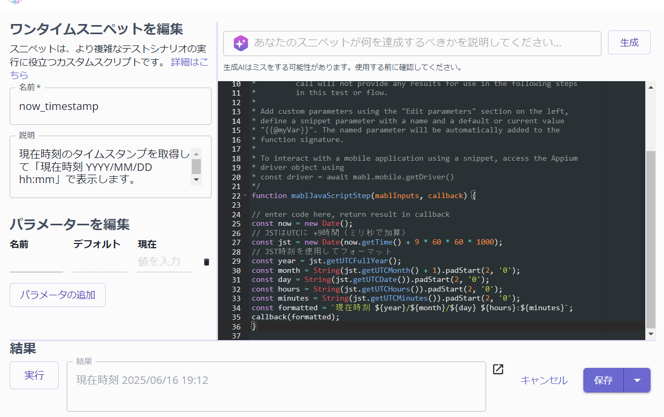
Task: Click the AI sparkle icon in prompt field
Action: [241, 43]
